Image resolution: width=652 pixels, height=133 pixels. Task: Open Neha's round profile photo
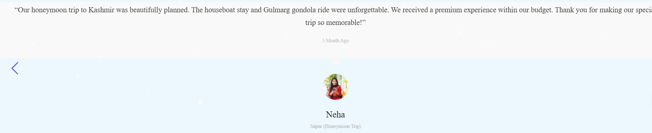[x=335, y=87]
